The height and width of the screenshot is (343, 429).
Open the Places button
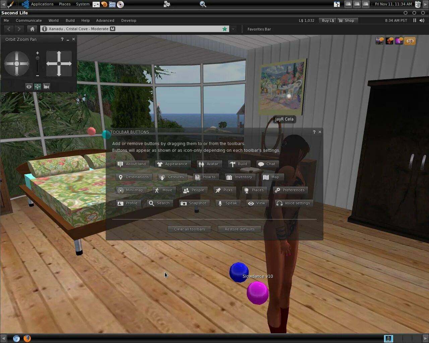[x=254, y=190]
